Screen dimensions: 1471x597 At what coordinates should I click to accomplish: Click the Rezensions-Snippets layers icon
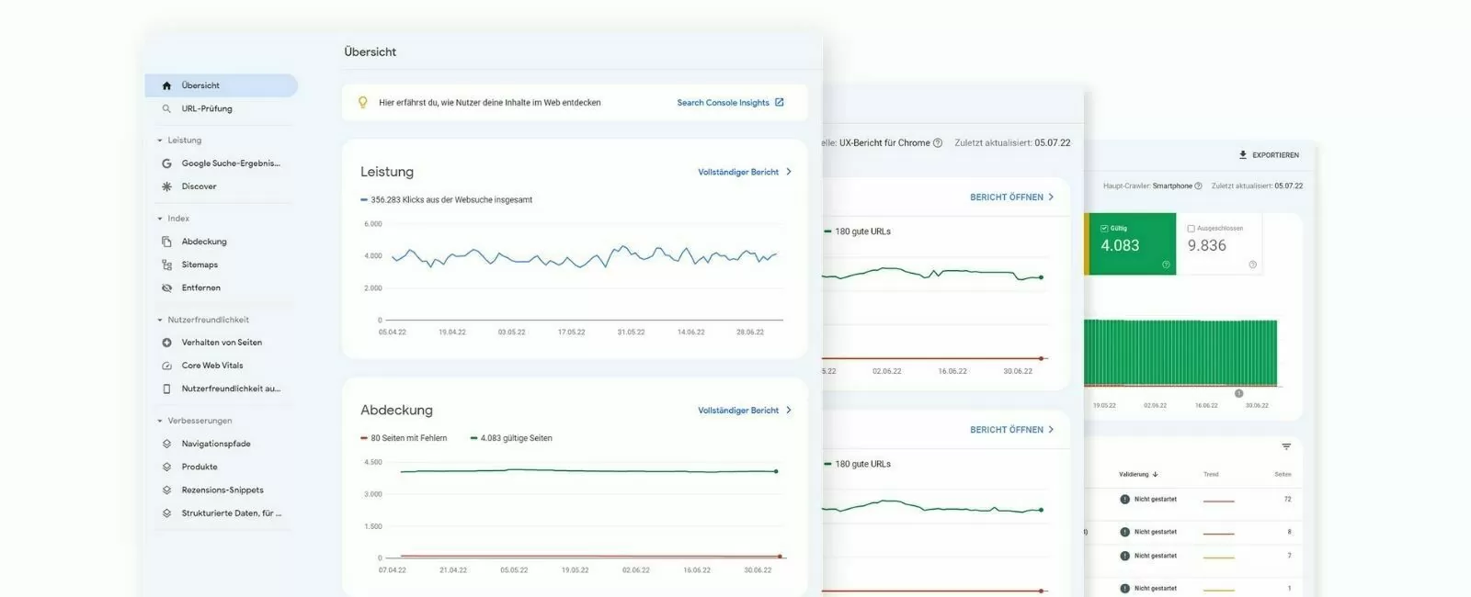coord(166,490)
